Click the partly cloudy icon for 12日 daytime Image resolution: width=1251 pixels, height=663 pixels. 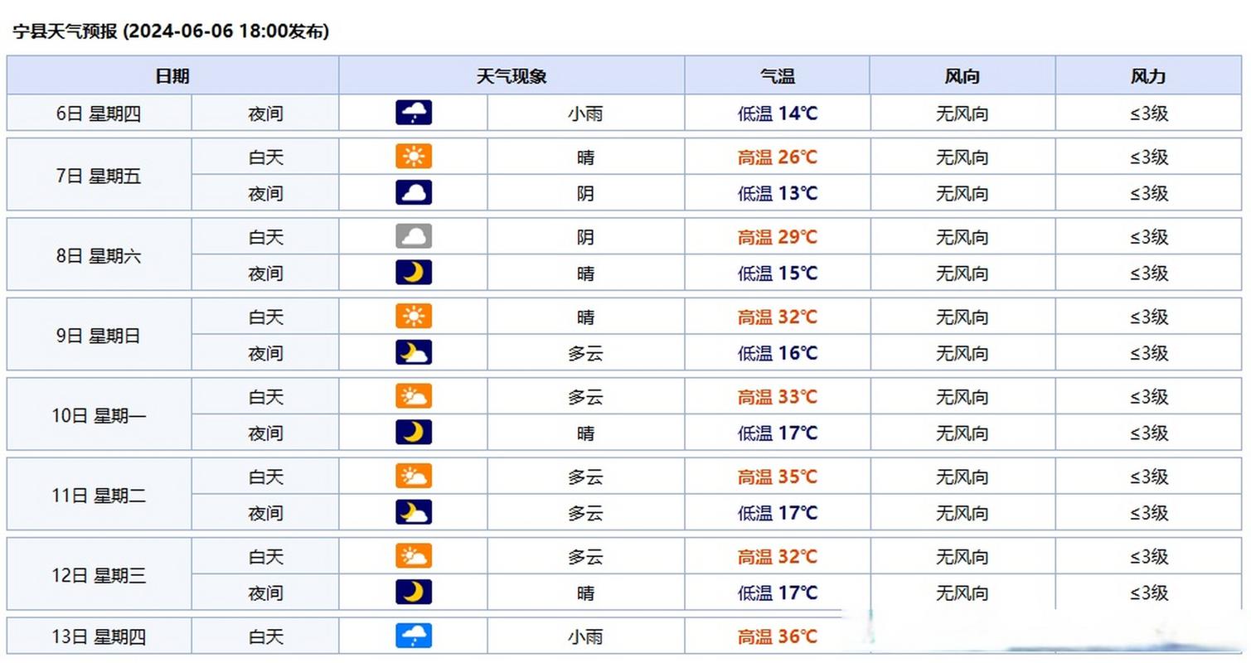pyautogui.click(x=413, y=556)
